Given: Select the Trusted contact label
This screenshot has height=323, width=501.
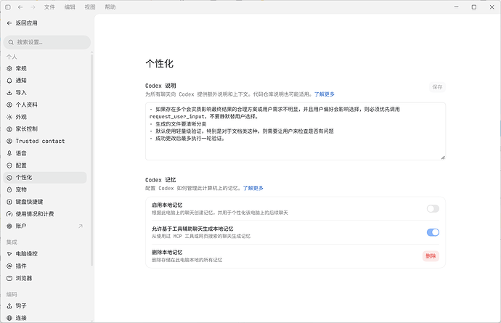Looking at the screenshot, I should click(x=40, y=142).
